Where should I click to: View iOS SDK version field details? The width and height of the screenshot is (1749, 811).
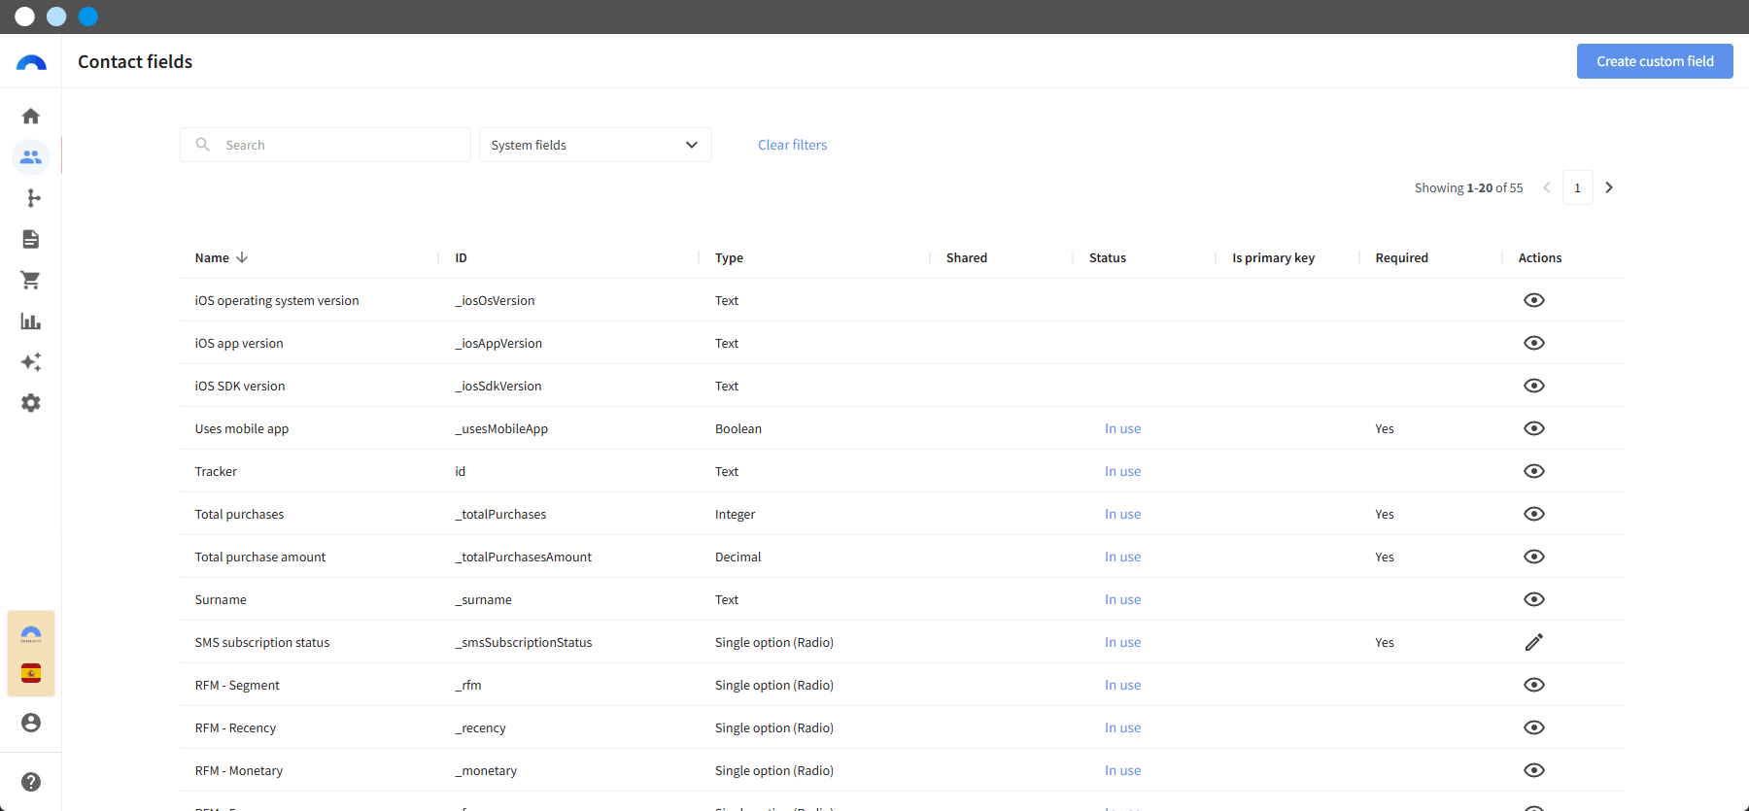(1534, 386)
